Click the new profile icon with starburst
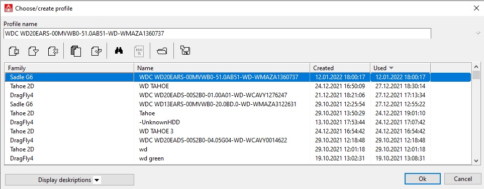 point(14,51)
